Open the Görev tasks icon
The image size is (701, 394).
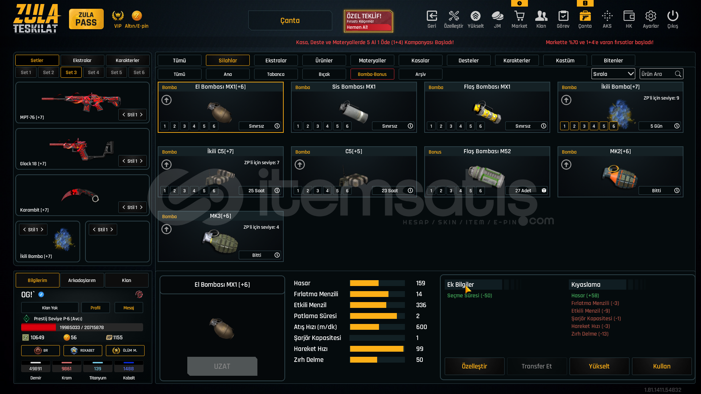pos(563,16)
